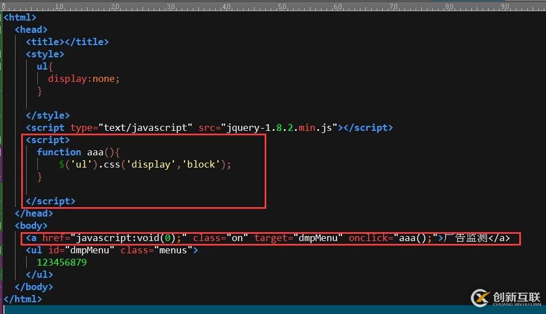Click the green number 123456879
This screenshot has height=314, width=546.
[x=62, y=262]
